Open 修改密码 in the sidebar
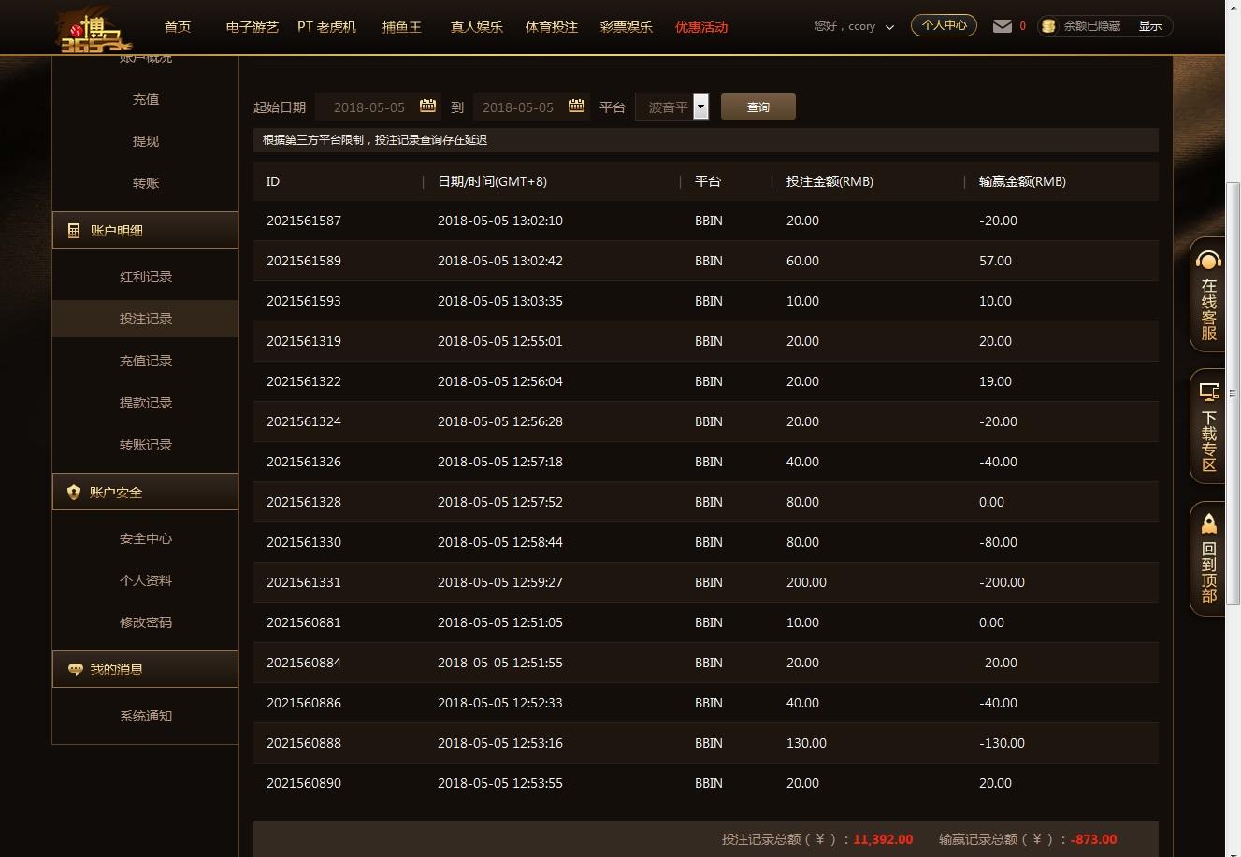The width and height of the screenshot is (1241, 857). click(145, 622)
